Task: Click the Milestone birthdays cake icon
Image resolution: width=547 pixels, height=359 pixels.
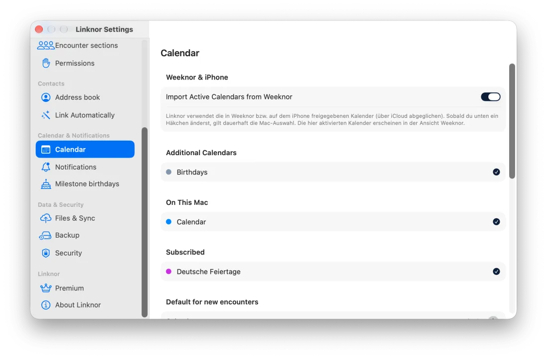Action: click(x=46, y=184)
